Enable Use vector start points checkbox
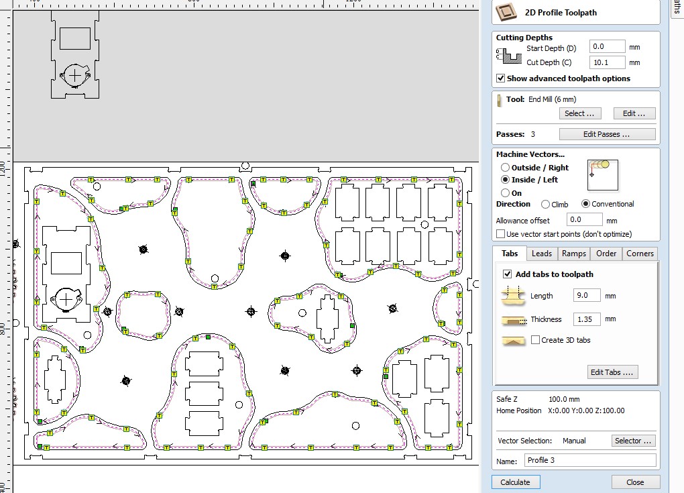Screen dimensions: 684x493 coord(501,234)
